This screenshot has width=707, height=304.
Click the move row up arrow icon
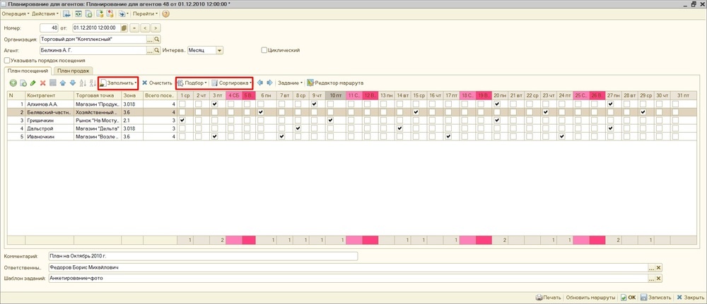63,83
